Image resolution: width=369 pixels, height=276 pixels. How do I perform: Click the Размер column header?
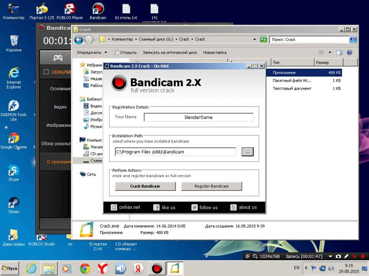[x=329, y=62]
